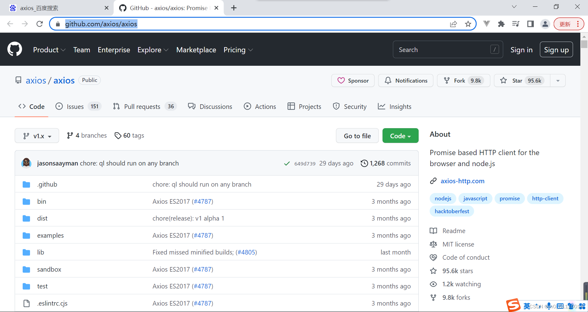Open pull request #4805 link
Screen dimensions: 588x312
[247, 252]
